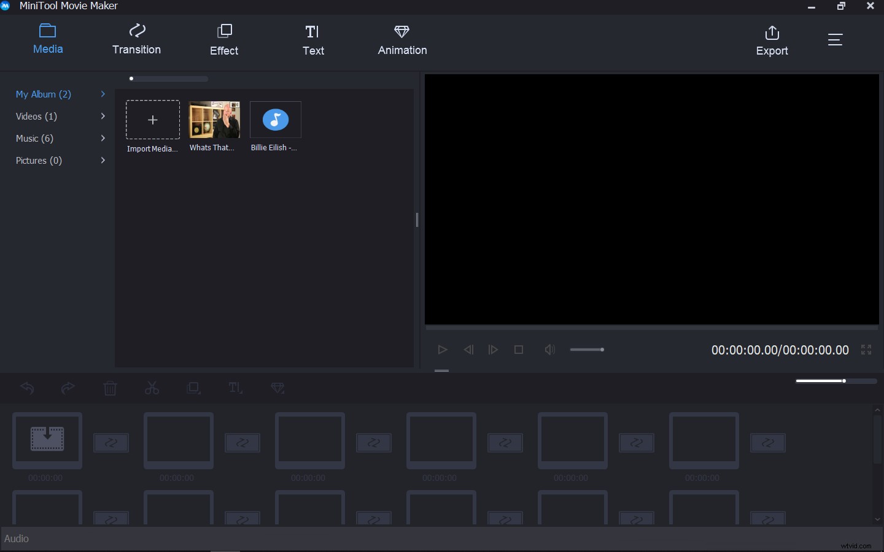Click the Export button

772,40
